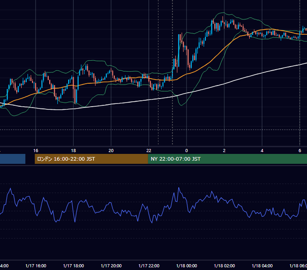Click the 1/17 16:00 date label

[36, 265]
